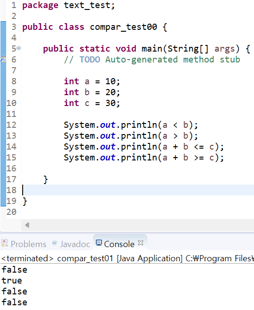This screenshot has width=254, height=310.
Task: Click line number 12 in gutter
Action: 11,125
